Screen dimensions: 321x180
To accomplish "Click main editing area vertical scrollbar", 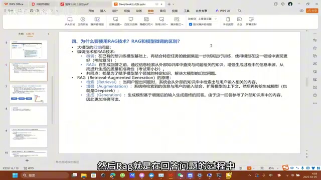I will [x=306, y=82].
